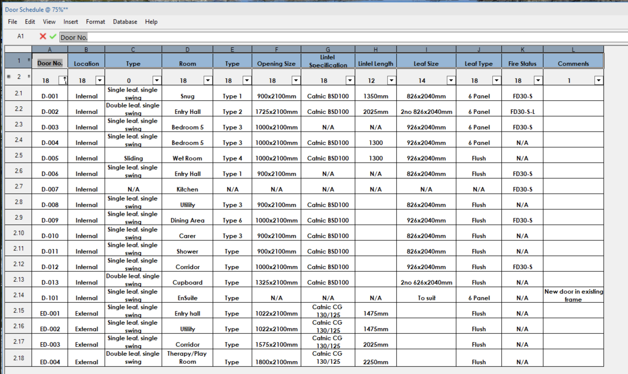Open the Leaf Size column filter dropdown
The width and height of the screenshot is (628, 374).
click(x=450, y=80)
